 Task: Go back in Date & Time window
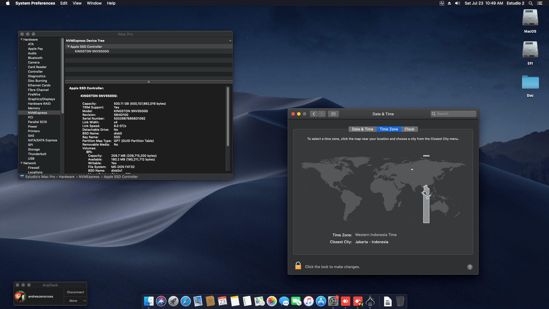(x=314, y=114)
